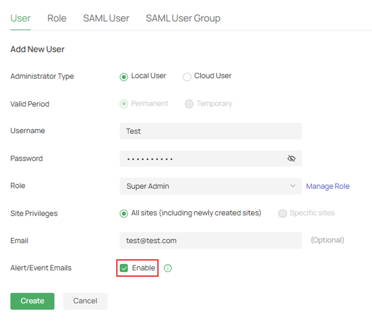Open the Role dropdown showing Super Admin
Image resolution: width=372 pixels, height=334 pixels.
211,186
